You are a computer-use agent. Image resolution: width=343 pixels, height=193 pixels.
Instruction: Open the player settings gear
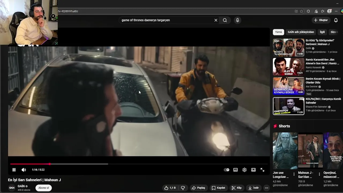point(244,170)
